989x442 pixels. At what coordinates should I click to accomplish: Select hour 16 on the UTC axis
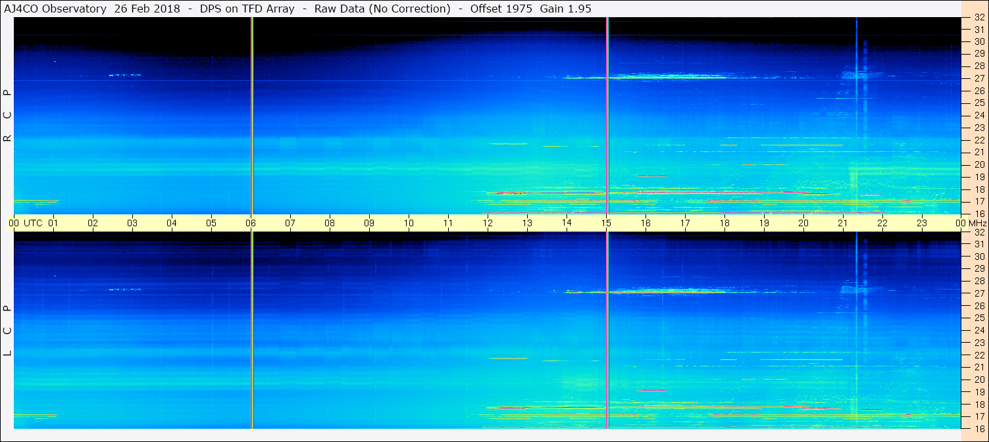[646, 223]
